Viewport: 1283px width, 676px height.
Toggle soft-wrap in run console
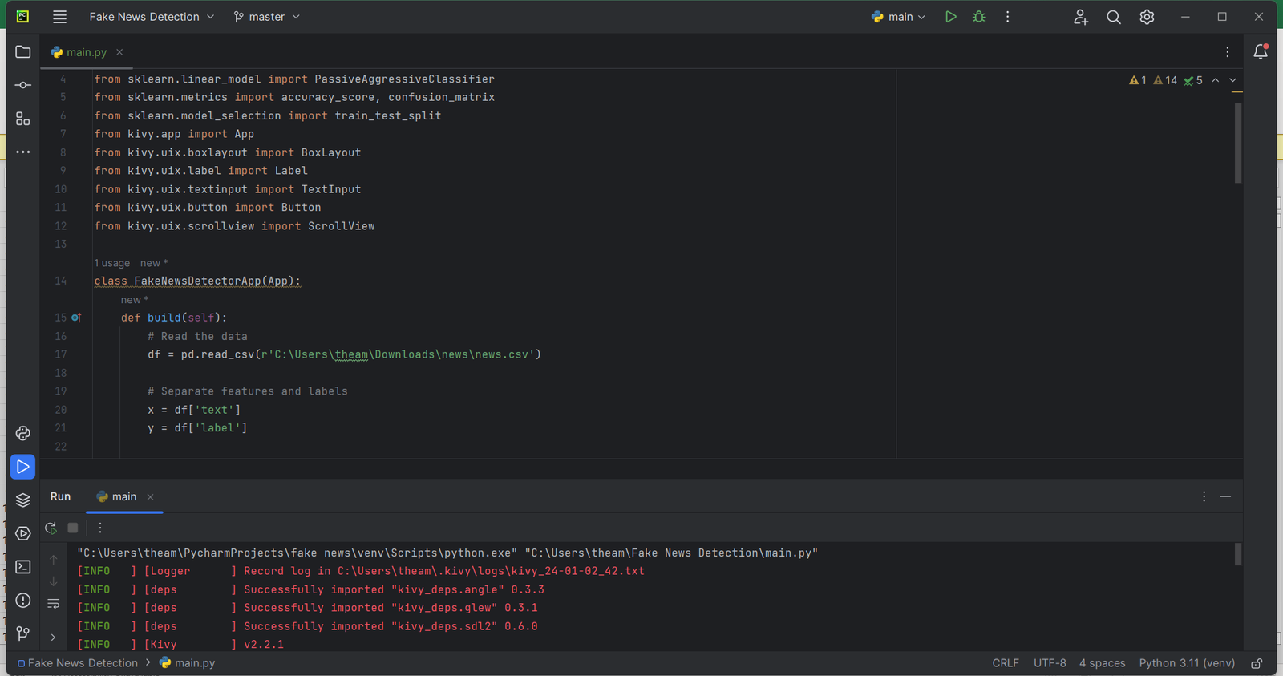(54, 604)
